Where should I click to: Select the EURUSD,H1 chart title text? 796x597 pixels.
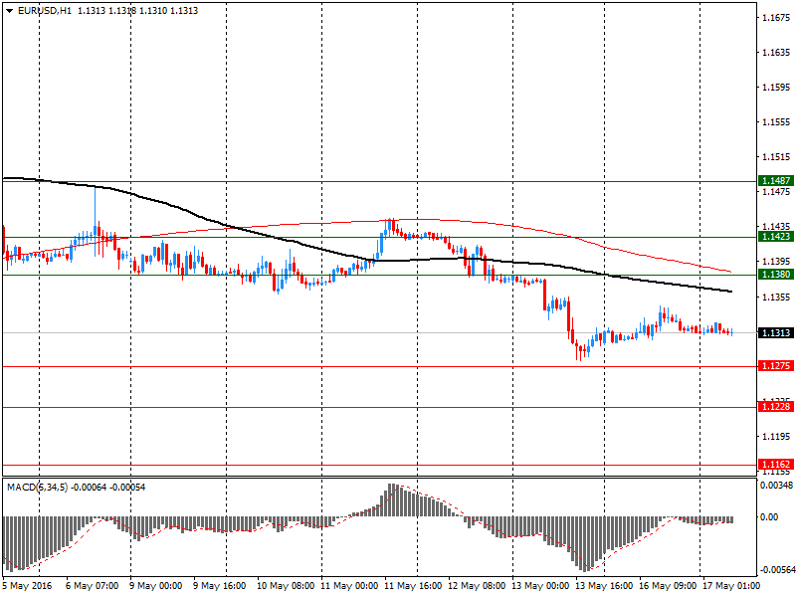click(45, 11)
